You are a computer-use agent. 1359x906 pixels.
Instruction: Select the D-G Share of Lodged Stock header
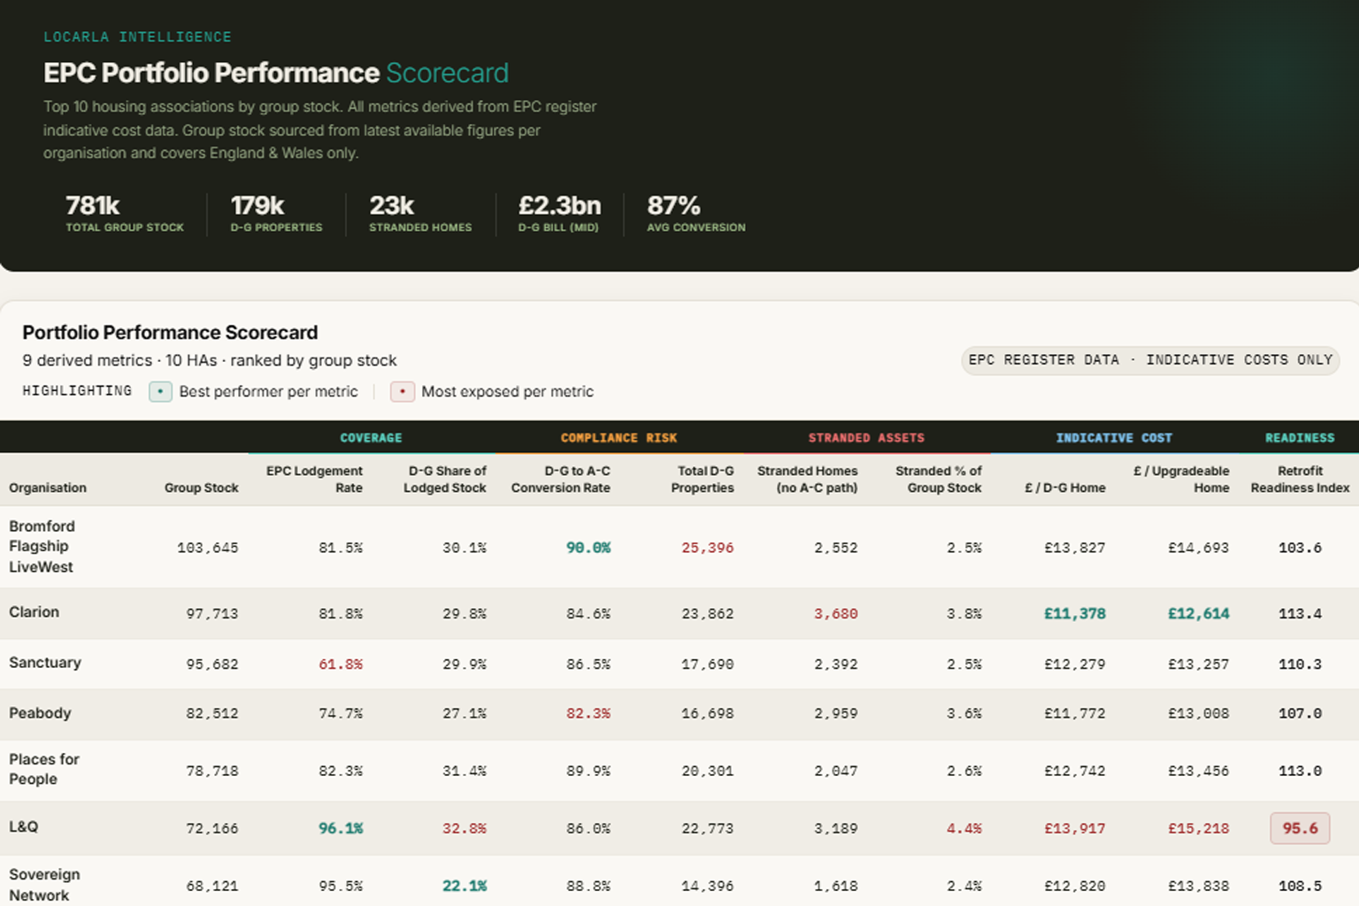pyautogui.click(x=445, y=479)
